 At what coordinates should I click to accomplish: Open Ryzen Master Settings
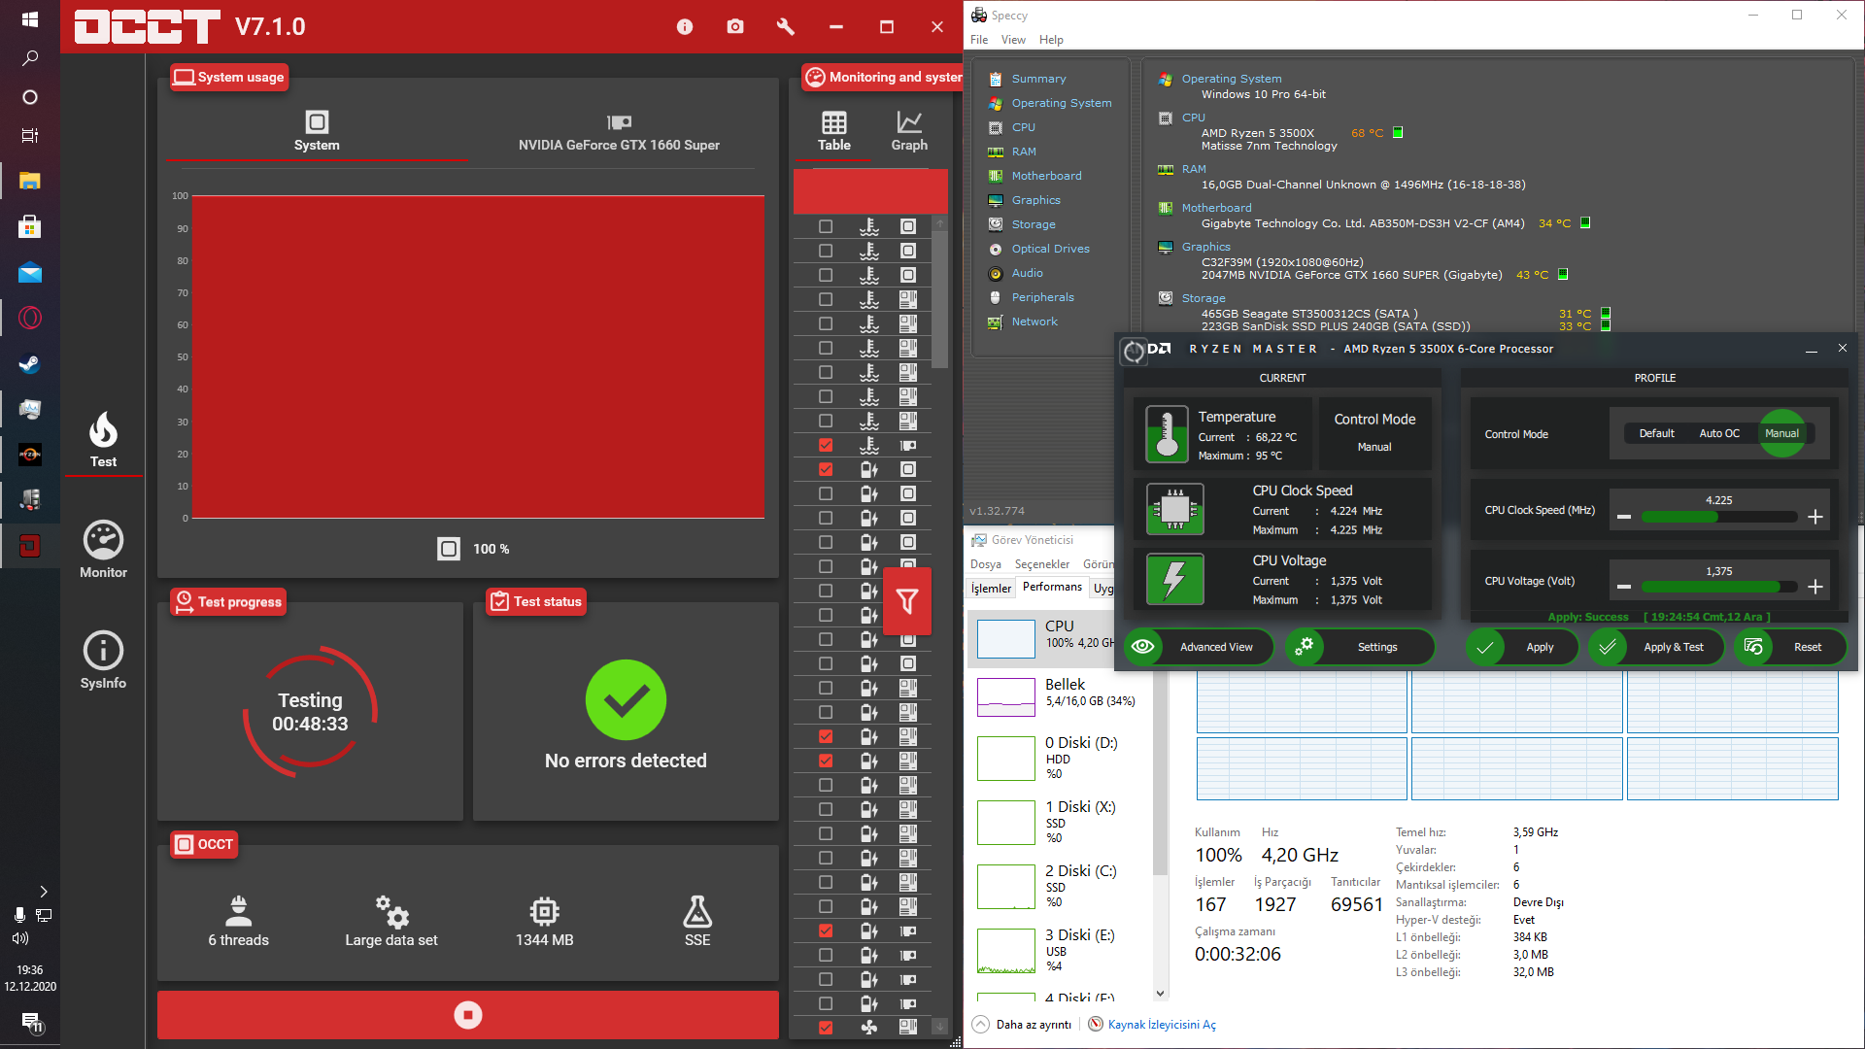coord(1360,647)
